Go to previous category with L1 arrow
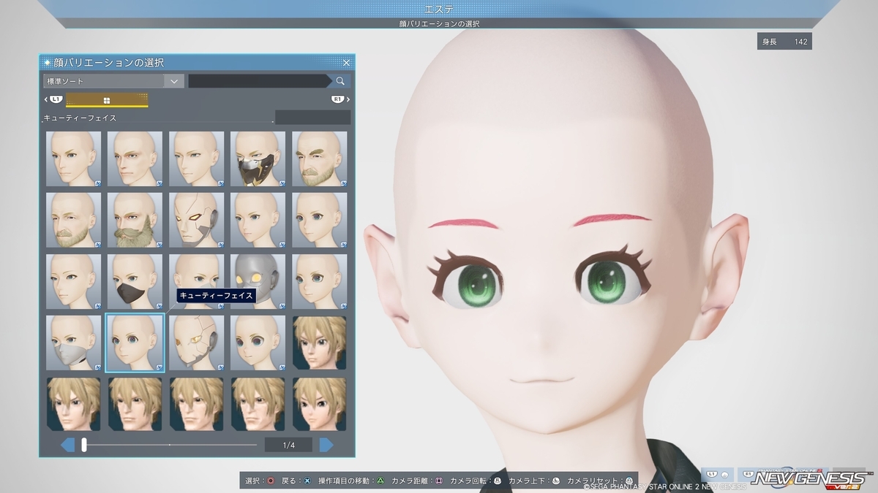 (x=54, y=99)
